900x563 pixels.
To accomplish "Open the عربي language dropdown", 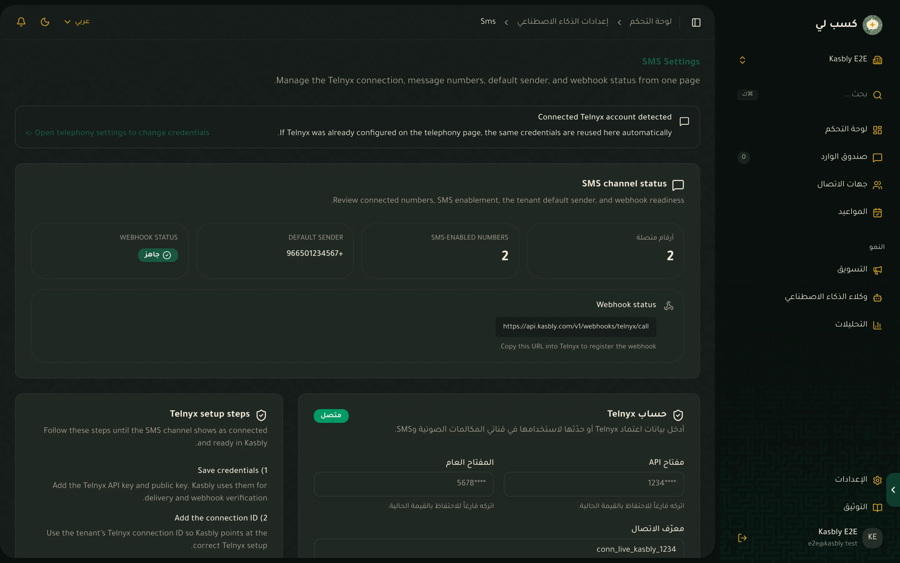I will click(77, 22).
